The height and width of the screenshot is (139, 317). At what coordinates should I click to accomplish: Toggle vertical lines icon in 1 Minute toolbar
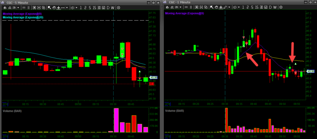pos(191,7)
